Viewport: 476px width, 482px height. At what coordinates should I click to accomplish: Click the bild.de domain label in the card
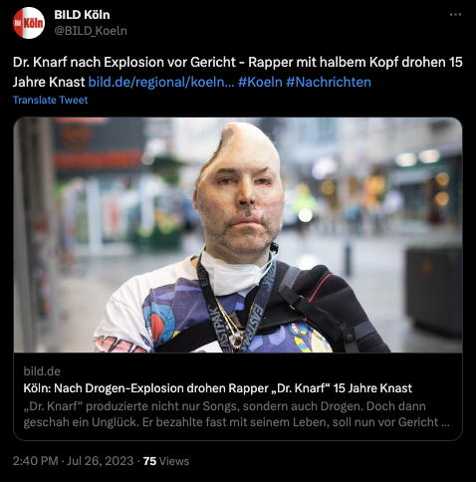(x=42, y=371)
